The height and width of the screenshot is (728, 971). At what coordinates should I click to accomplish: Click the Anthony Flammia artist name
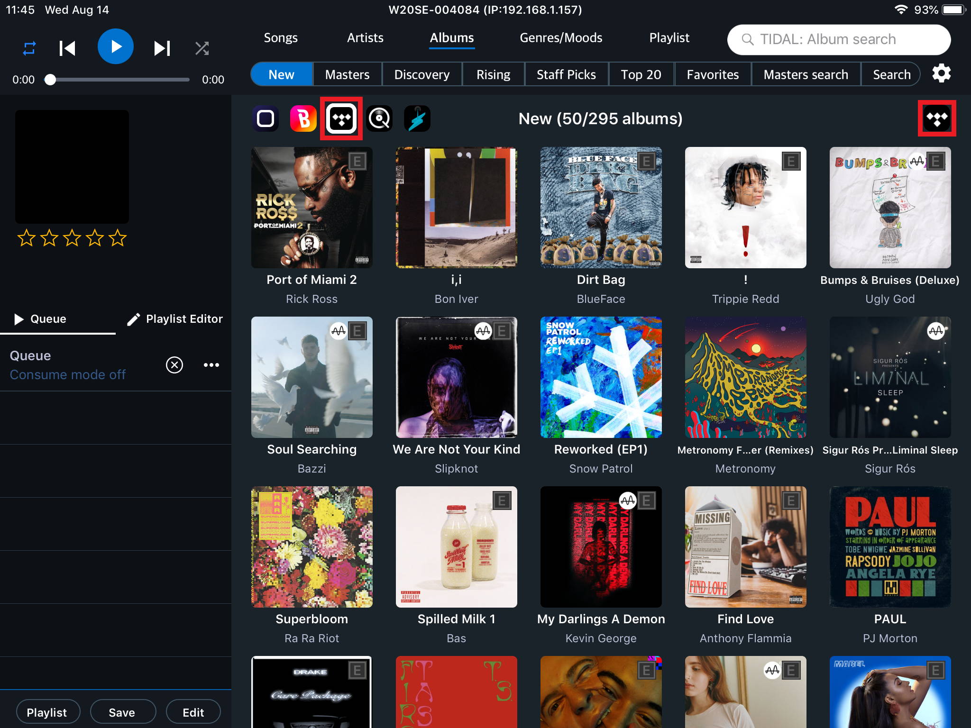point(746,638)
